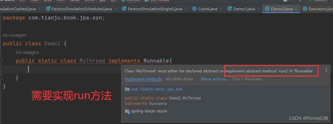The image size is (333, 124).
Task: Click the Implement methods quick fix link
Action: [x=143, y=79]
